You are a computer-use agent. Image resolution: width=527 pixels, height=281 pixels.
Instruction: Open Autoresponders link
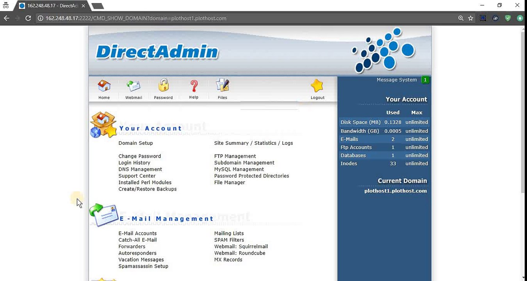[137, 253]
